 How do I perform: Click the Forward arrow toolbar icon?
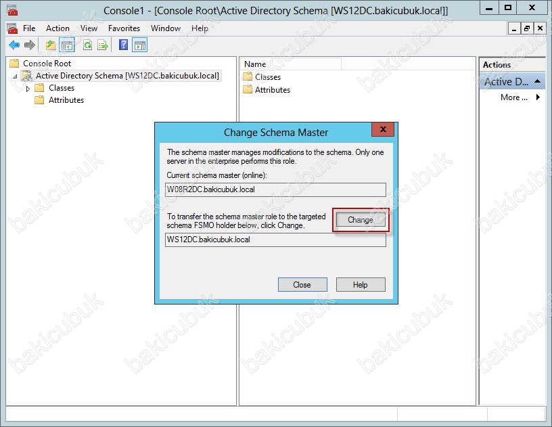coord(30,45)
